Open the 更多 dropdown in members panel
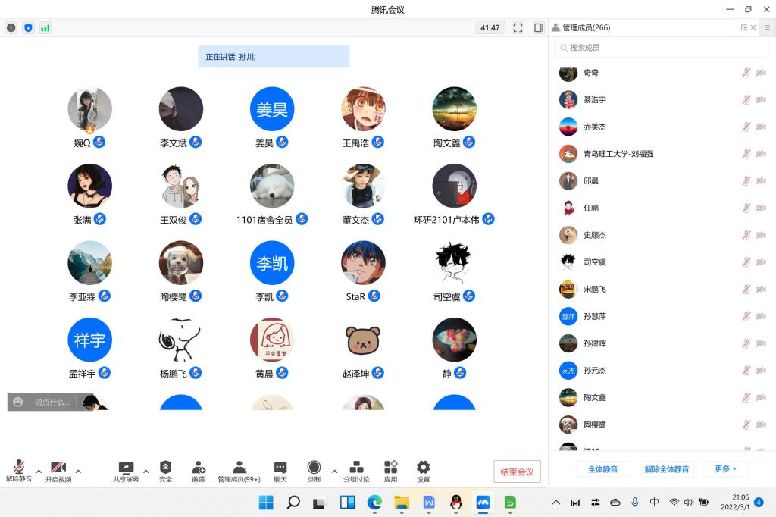The width and height of the screenshot is (776, 517). tap(725, 469)
